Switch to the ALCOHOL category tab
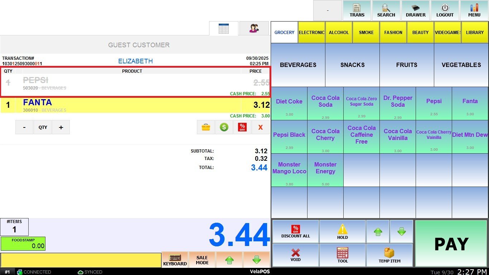 (x=339, y=32)
